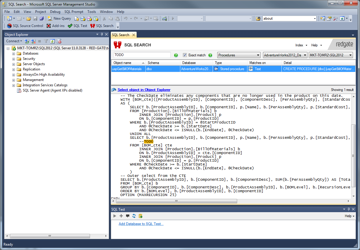360x250 pixels.
Task: Open the Procedures object type dropdown
Action: 239,55
